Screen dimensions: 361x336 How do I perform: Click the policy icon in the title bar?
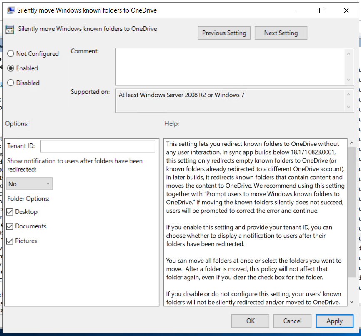point(10,10)
